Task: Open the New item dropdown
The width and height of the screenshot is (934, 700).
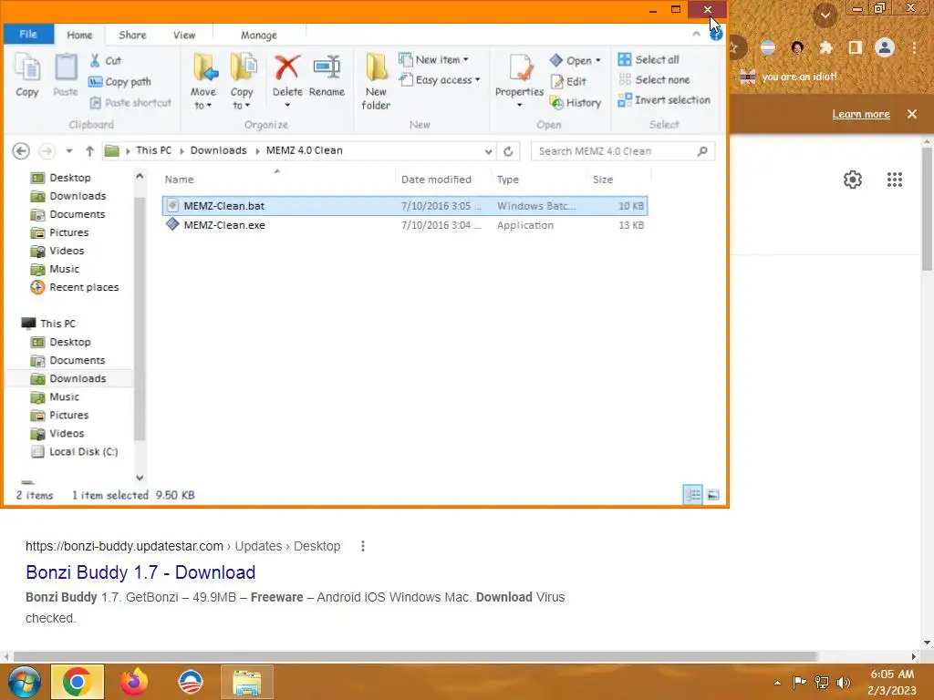Action: (x=433, y=59)
